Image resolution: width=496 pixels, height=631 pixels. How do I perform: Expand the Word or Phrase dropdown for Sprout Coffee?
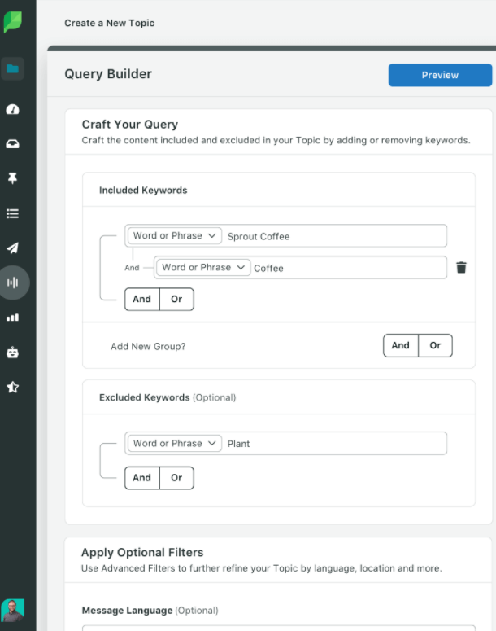tap(175, 236)
